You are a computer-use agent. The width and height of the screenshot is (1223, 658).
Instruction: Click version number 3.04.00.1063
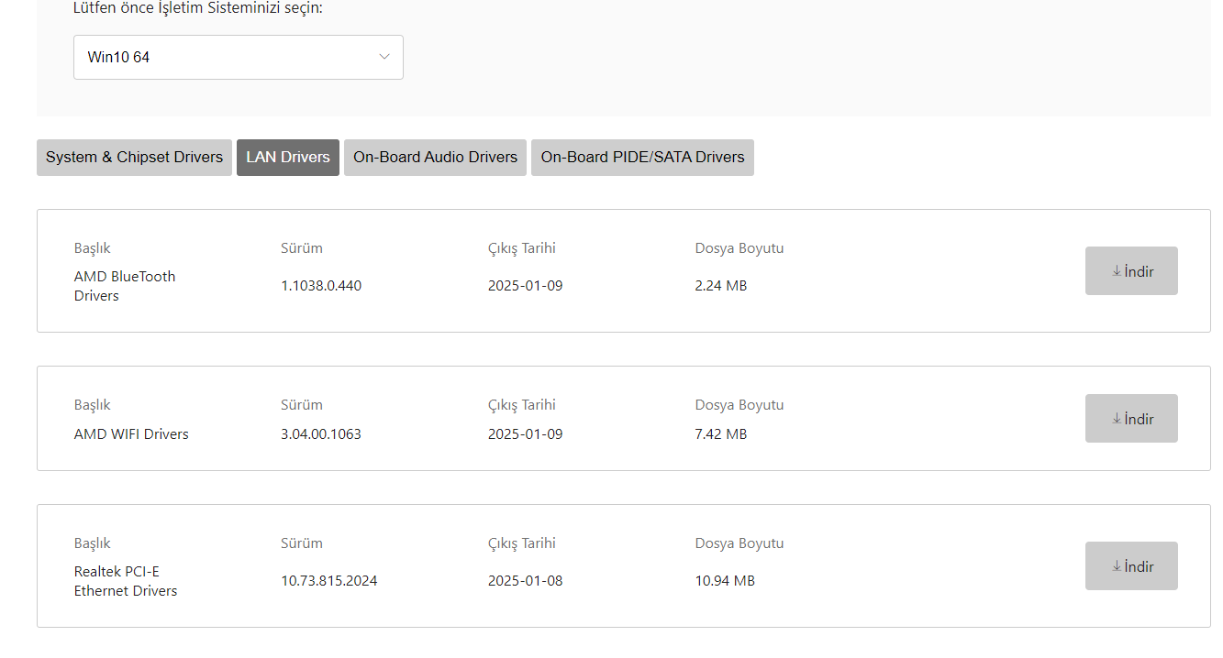coord(321,434)
